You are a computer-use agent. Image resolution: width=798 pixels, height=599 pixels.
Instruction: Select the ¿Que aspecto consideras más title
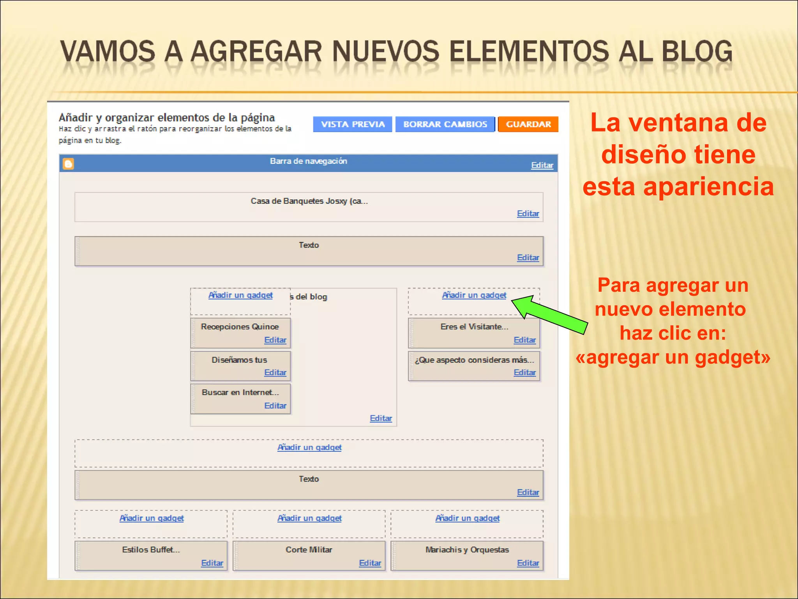point(474,360)
